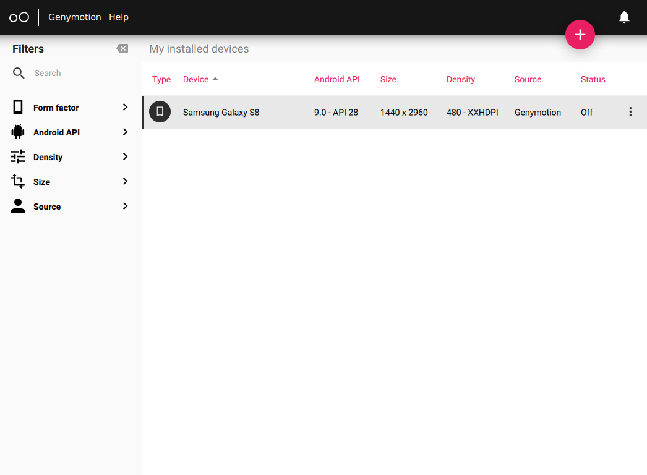Sort by Source column header

528,79
